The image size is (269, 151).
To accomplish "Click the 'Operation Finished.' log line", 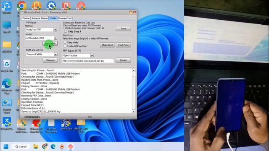I will [x=32, y=102].
